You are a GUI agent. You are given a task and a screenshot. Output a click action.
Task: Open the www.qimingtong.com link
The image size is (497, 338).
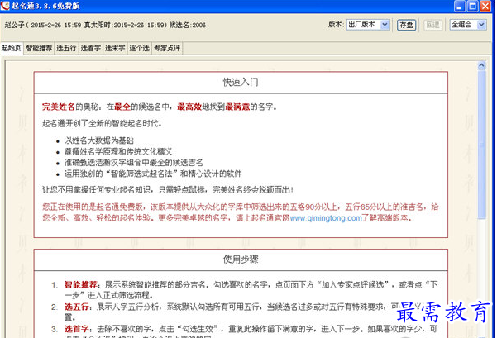(326, 218)
